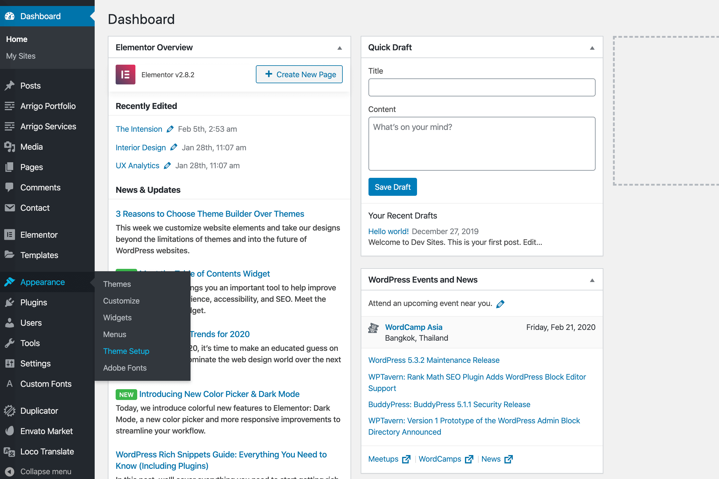Click edit pencil next to The Intension
Screen dimensions: 719x479
point(170,129)
